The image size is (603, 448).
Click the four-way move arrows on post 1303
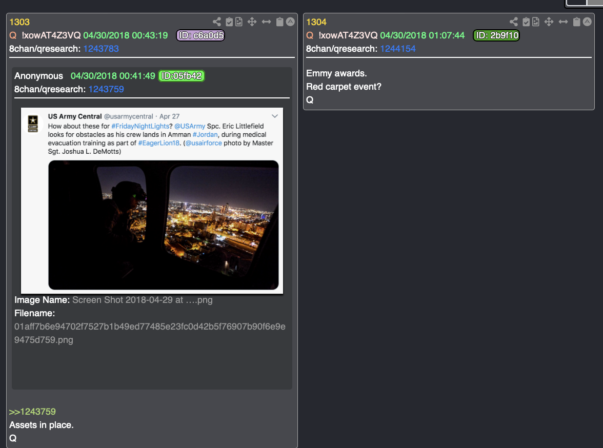click(252, 22)
